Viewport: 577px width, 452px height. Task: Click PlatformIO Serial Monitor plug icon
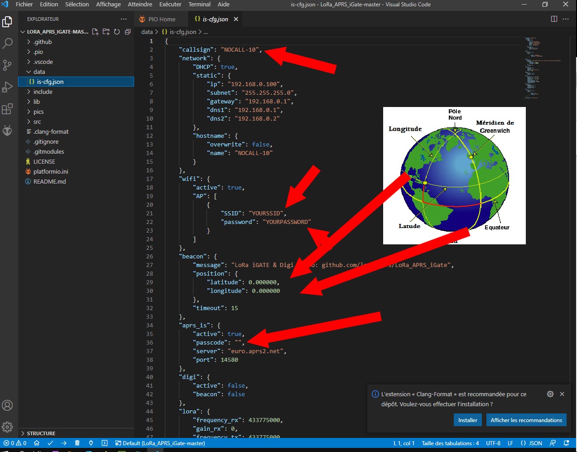click(x=91, y=443)
